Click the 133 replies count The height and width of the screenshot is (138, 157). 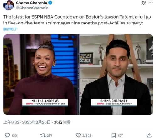click(14, 135)
